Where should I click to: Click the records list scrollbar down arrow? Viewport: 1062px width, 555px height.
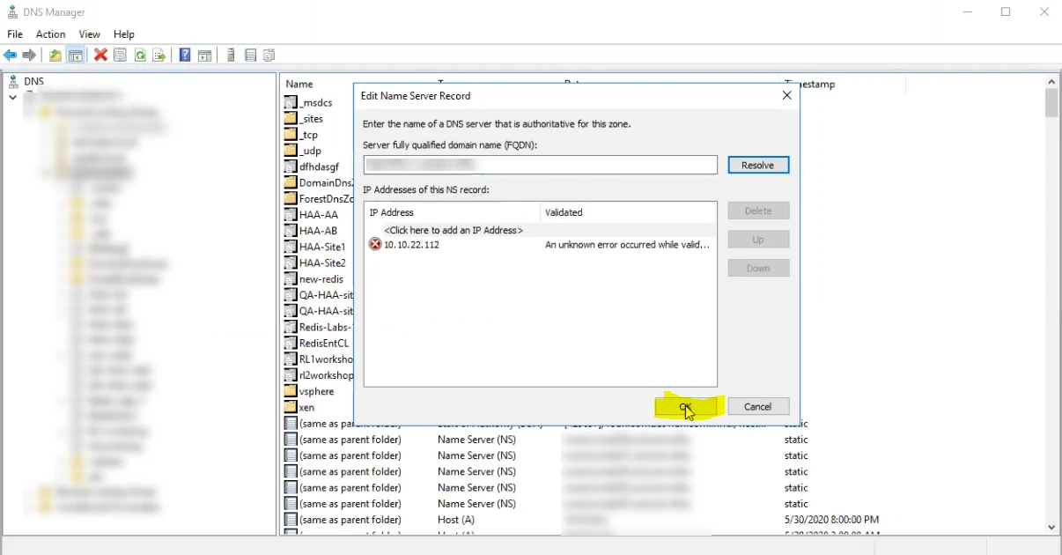click(1051, 527)
